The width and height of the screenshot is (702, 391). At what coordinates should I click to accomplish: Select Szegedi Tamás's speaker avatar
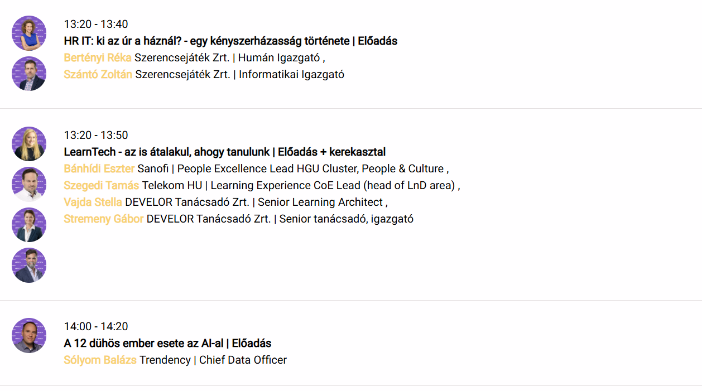(29, 184)
